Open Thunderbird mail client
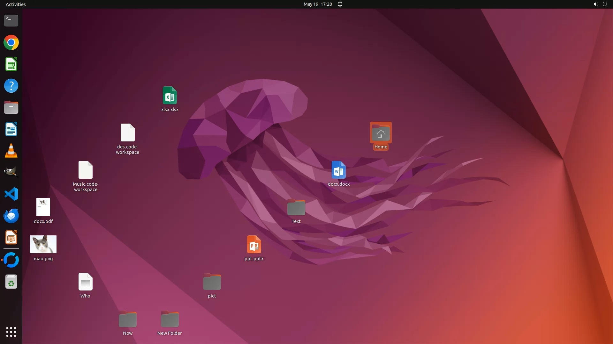 point(11,216)
